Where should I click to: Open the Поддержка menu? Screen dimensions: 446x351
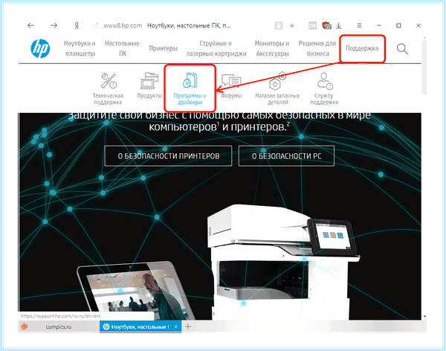(362, 48)
